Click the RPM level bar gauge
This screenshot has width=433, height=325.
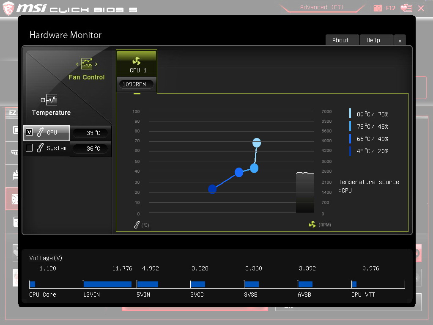(x=305, y=193)
